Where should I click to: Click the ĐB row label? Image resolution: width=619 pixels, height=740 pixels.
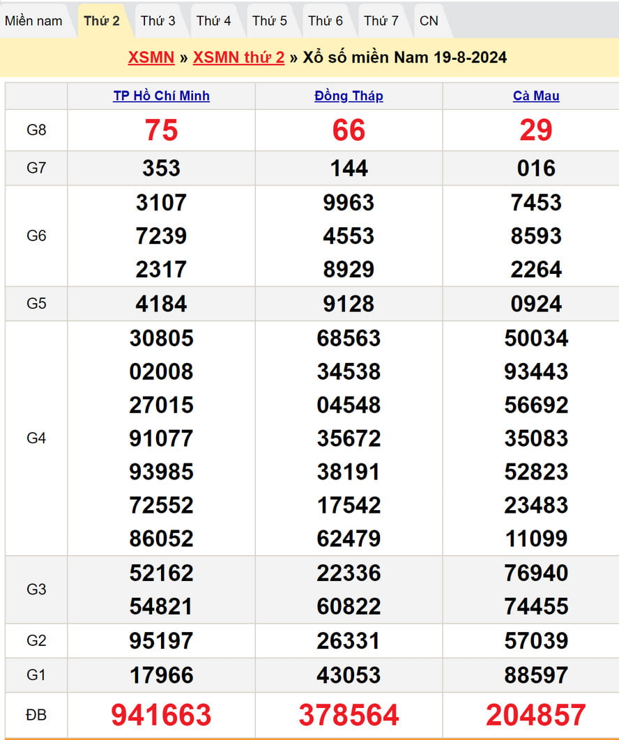pyautogui.click(x=36, y=715)
